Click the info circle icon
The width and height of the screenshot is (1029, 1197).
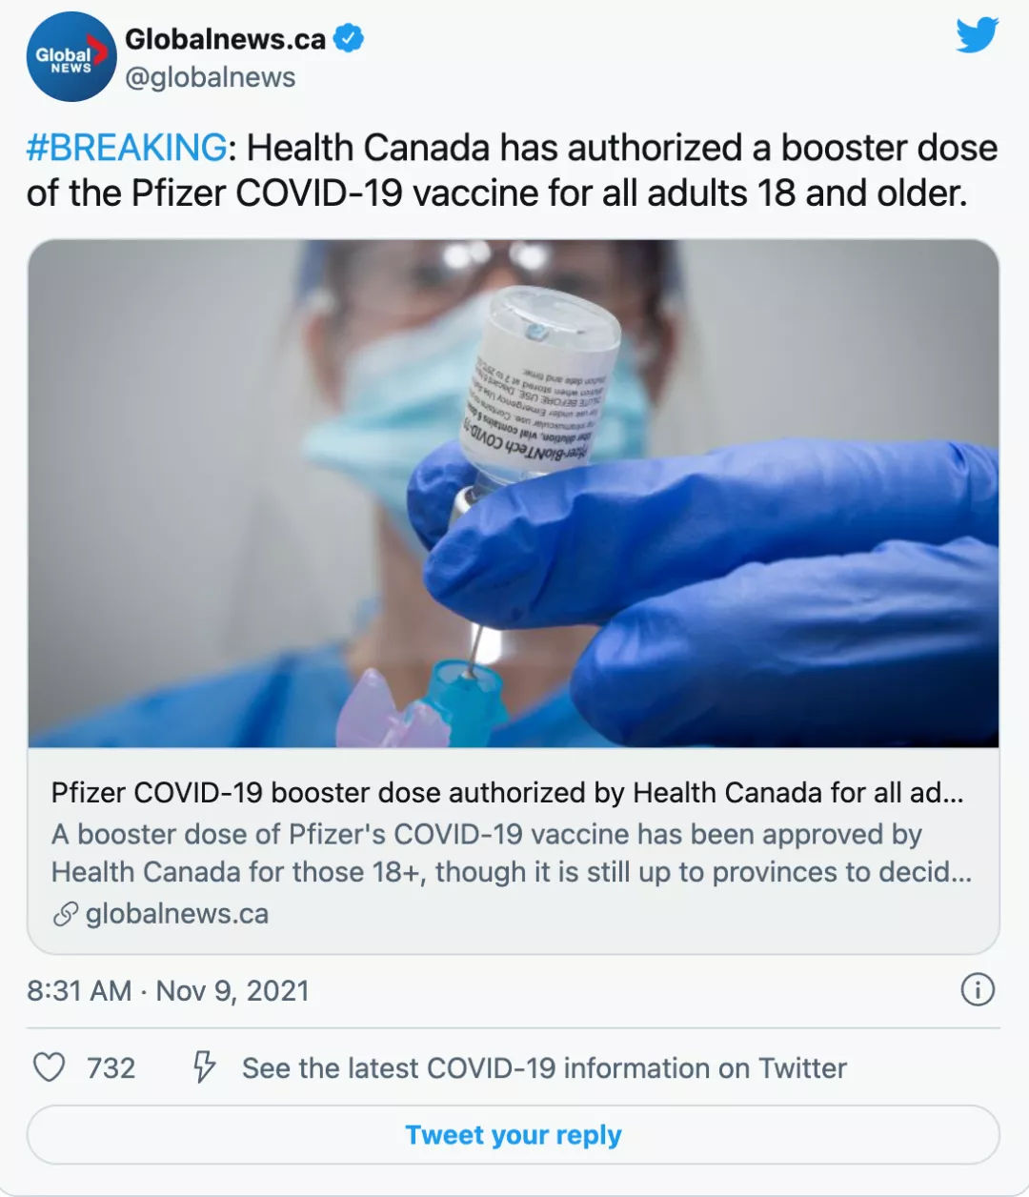tap(978, 990)
